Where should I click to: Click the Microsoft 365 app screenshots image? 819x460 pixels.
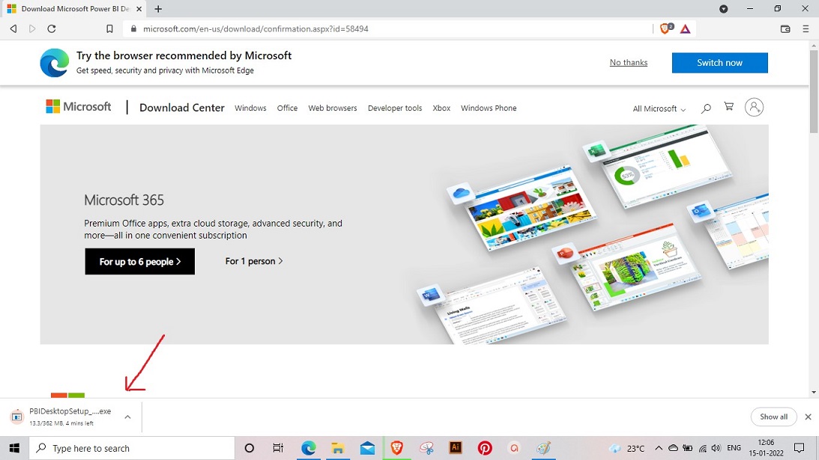[593, 234]
